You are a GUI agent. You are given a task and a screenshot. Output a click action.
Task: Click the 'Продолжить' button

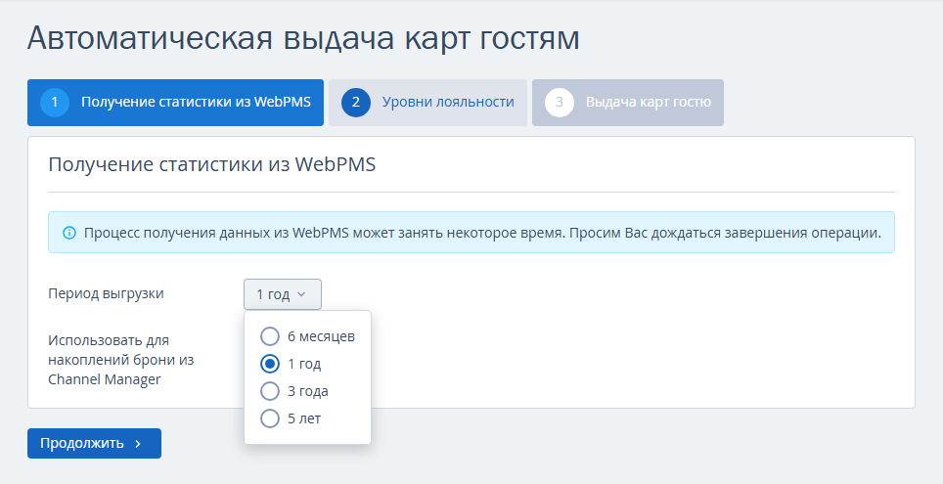(95, 443)
